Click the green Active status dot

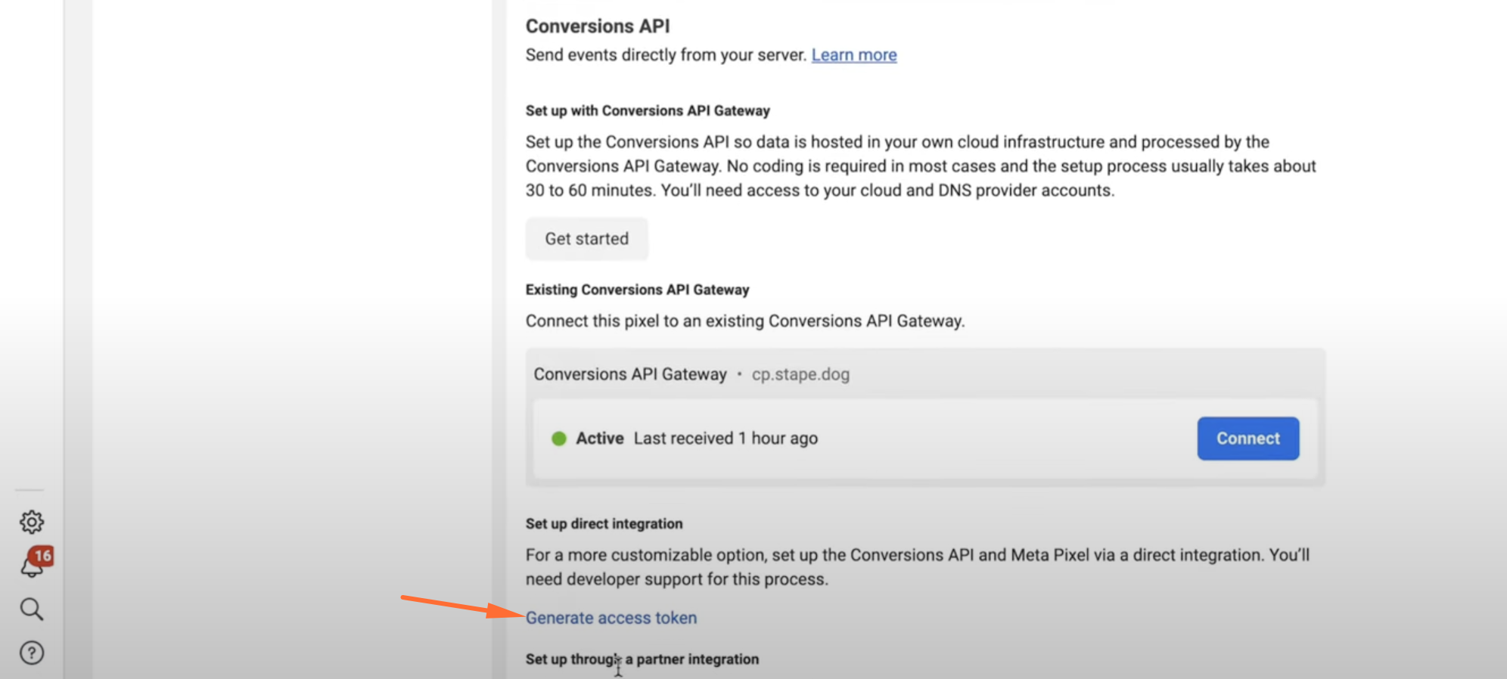559,439
